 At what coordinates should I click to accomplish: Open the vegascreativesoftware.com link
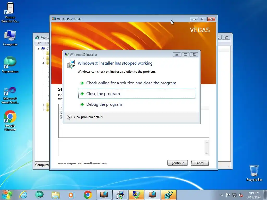(x=82, y=163)
